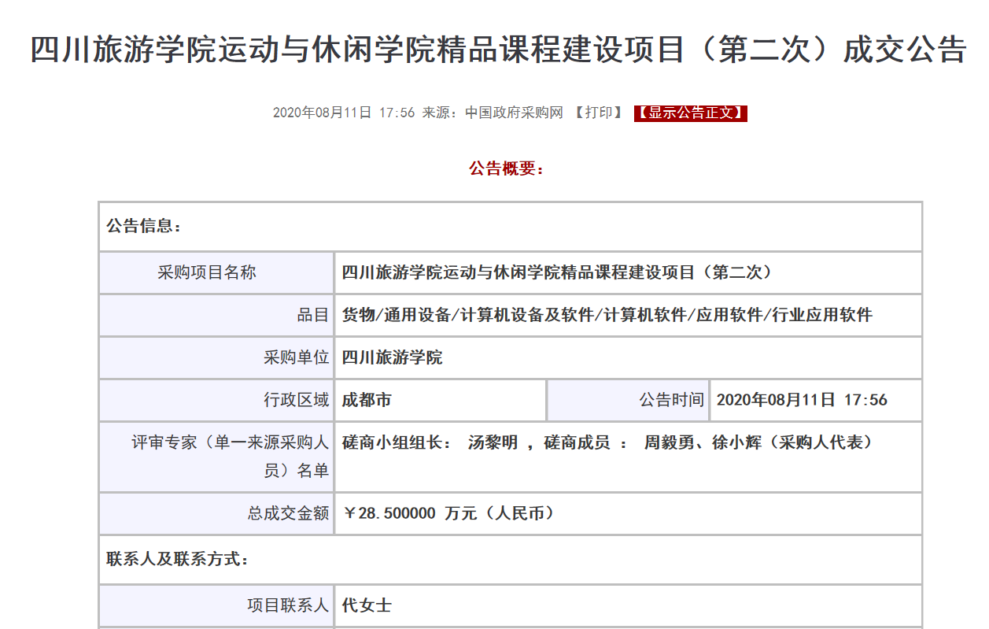Click the 项目联系人 label cell

click(x=216, y=606)
